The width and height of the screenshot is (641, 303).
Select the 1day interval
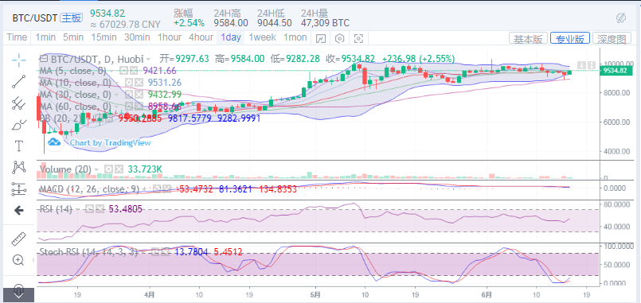click(231, 37)
